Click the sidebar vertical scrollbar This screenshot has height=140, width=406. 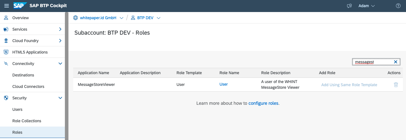[67, 76]
